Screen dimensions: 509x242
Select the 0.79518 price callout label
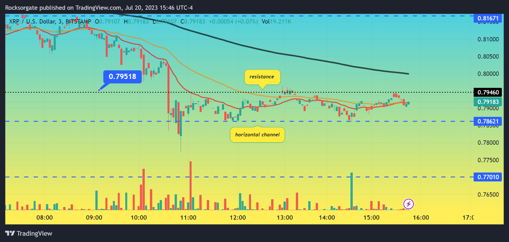coord(122,77)
